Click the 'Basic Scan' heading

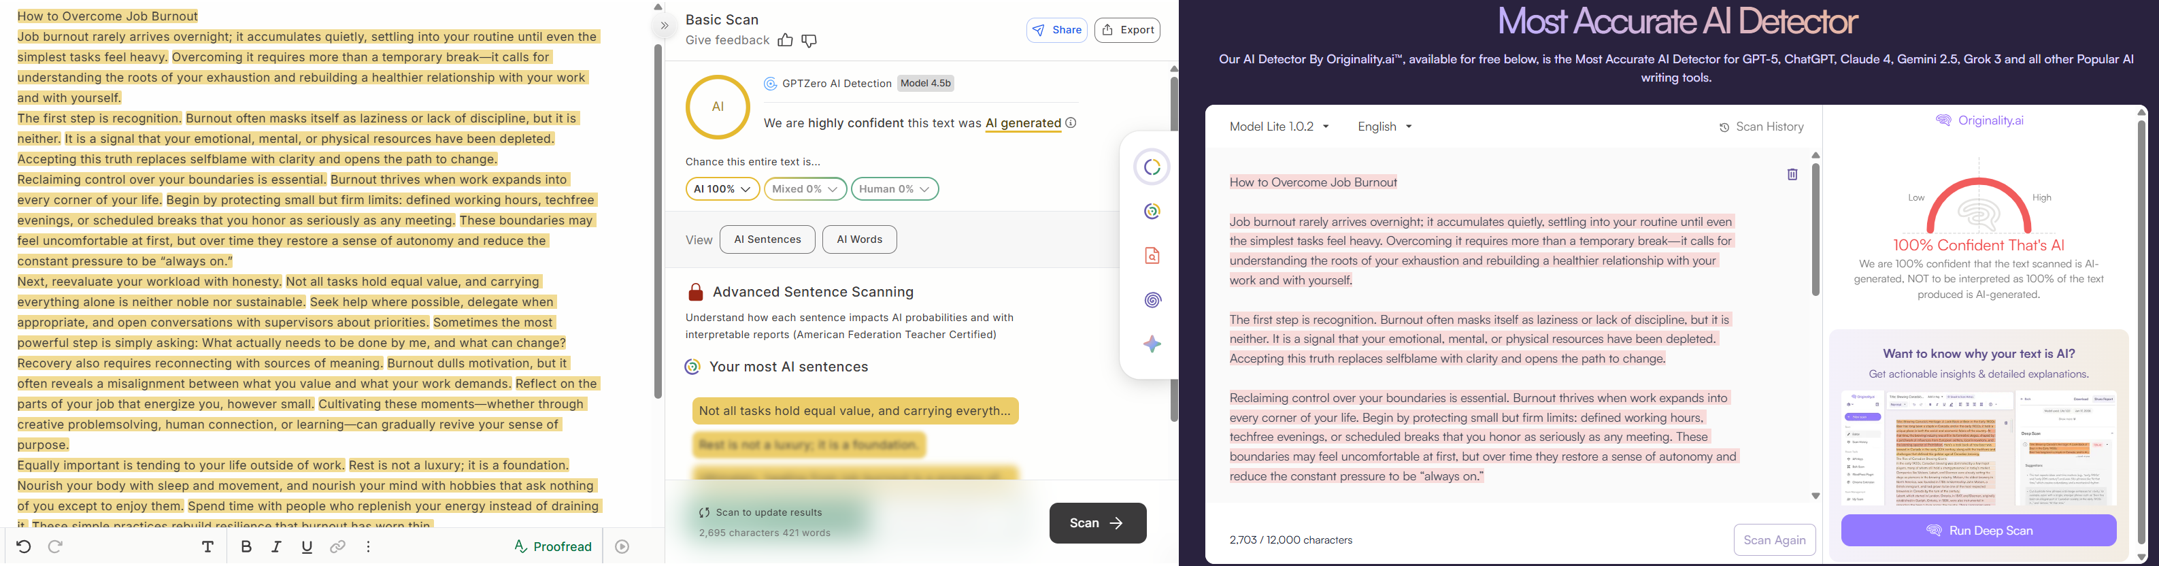722,20
